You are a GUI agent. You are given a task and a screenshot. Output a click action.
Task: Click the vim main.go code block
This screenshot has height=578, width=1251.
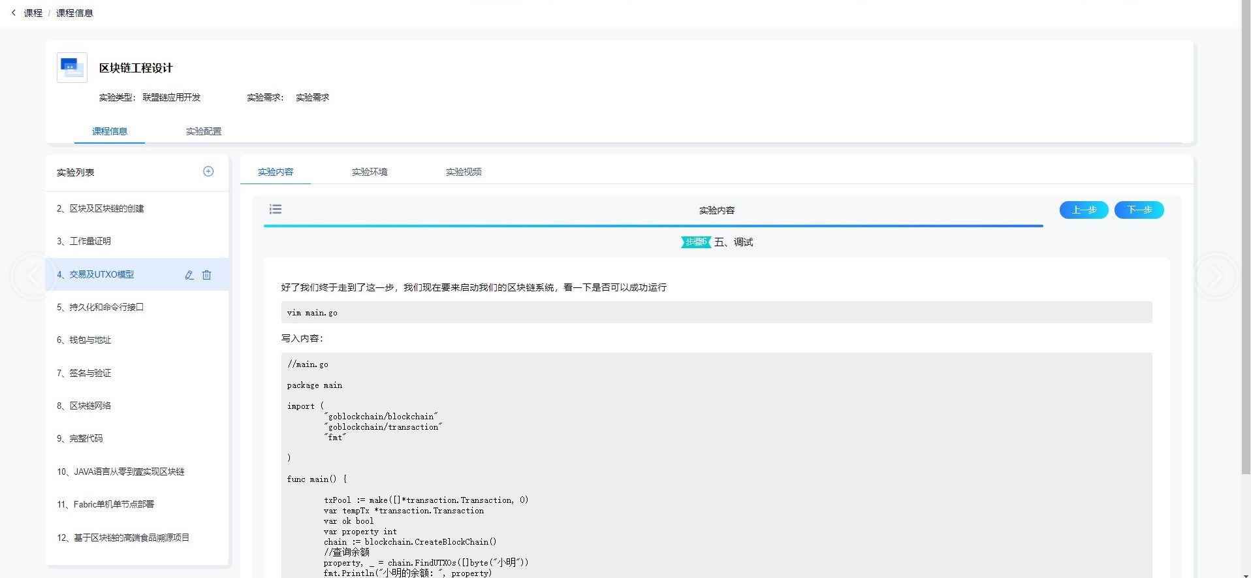point(717,312)
